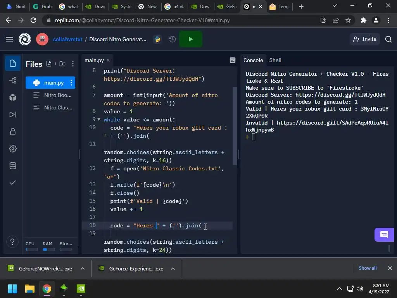The image size is (397, 298).
Task: Share this page icon in address bar
Action: coord(336,20)
